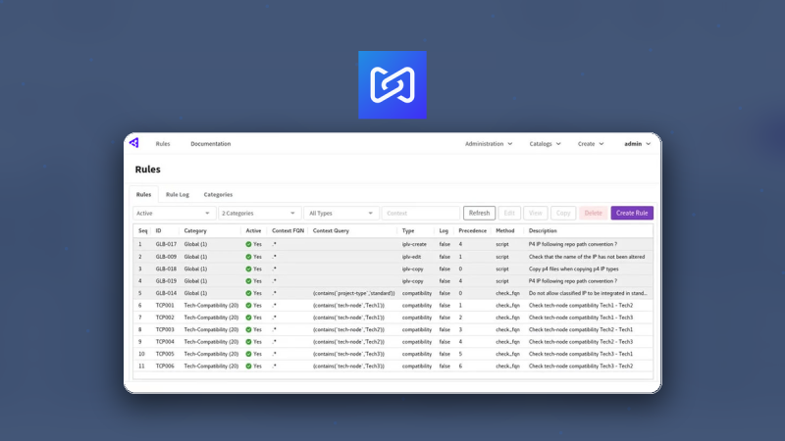Select the TCP006 rule ID cell
The image size is (785, 441).
click(165, 366)
